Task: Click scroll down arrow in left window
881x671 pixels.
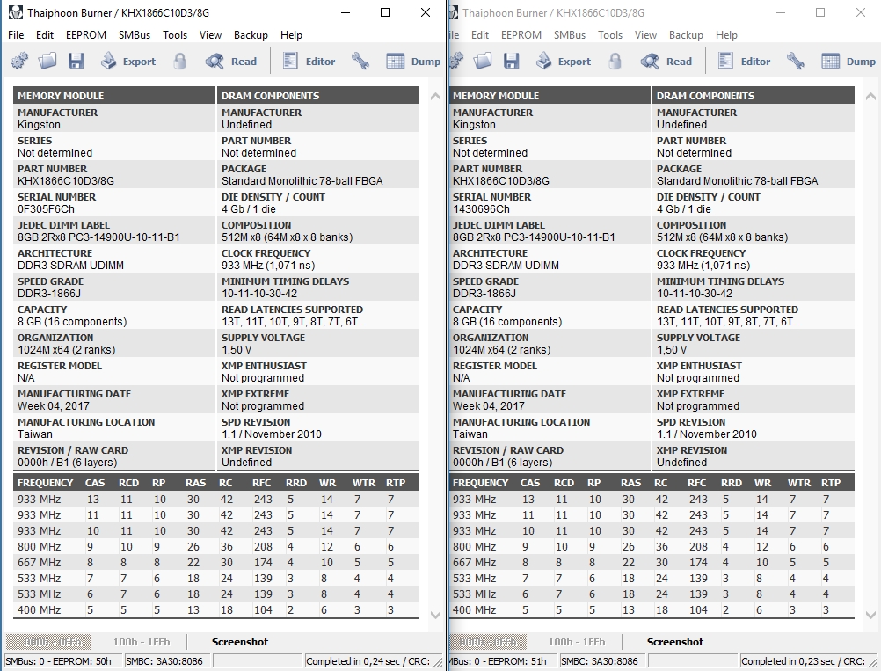Action: click(x=435, y=615)
